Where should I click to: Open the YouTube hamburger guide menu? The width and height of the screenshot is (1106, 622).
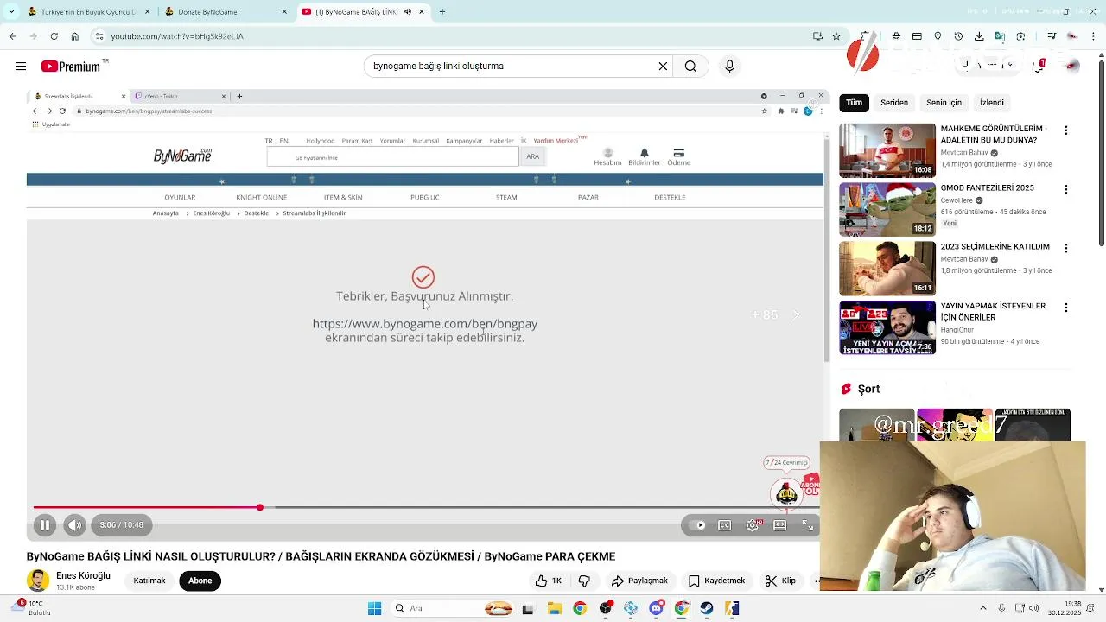[x=21, y=67]
